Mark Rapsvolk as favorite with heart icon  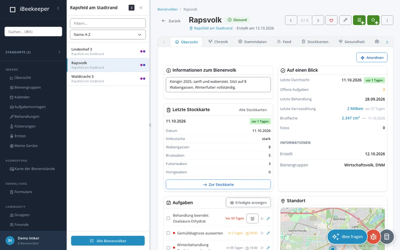(331, 20)
